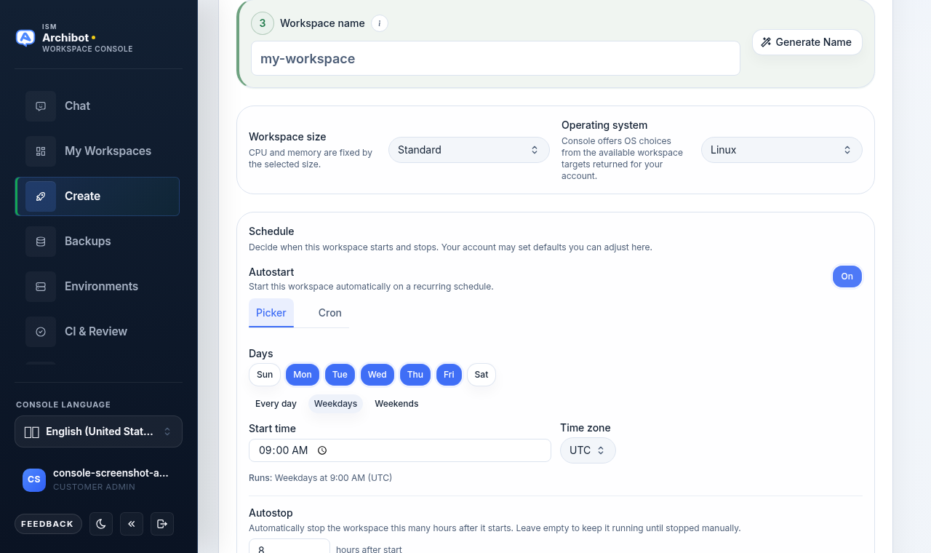Viewport: 931px width, 553px height.
Task: Click the console-screenshot account name
Action: tap(111, 473)
